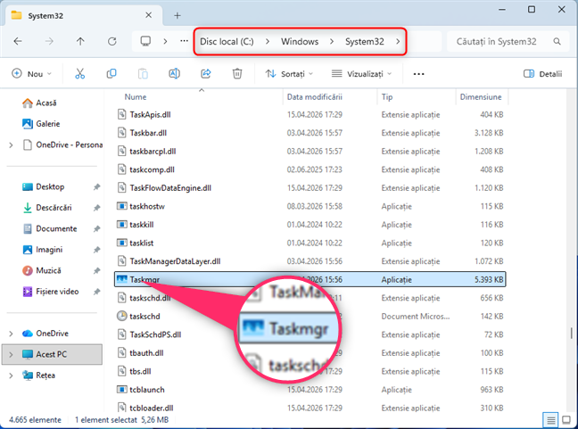This screenshot has width=578, height=429.
Task: Expand the Acest PC tree node
Action: pos(11,355)
